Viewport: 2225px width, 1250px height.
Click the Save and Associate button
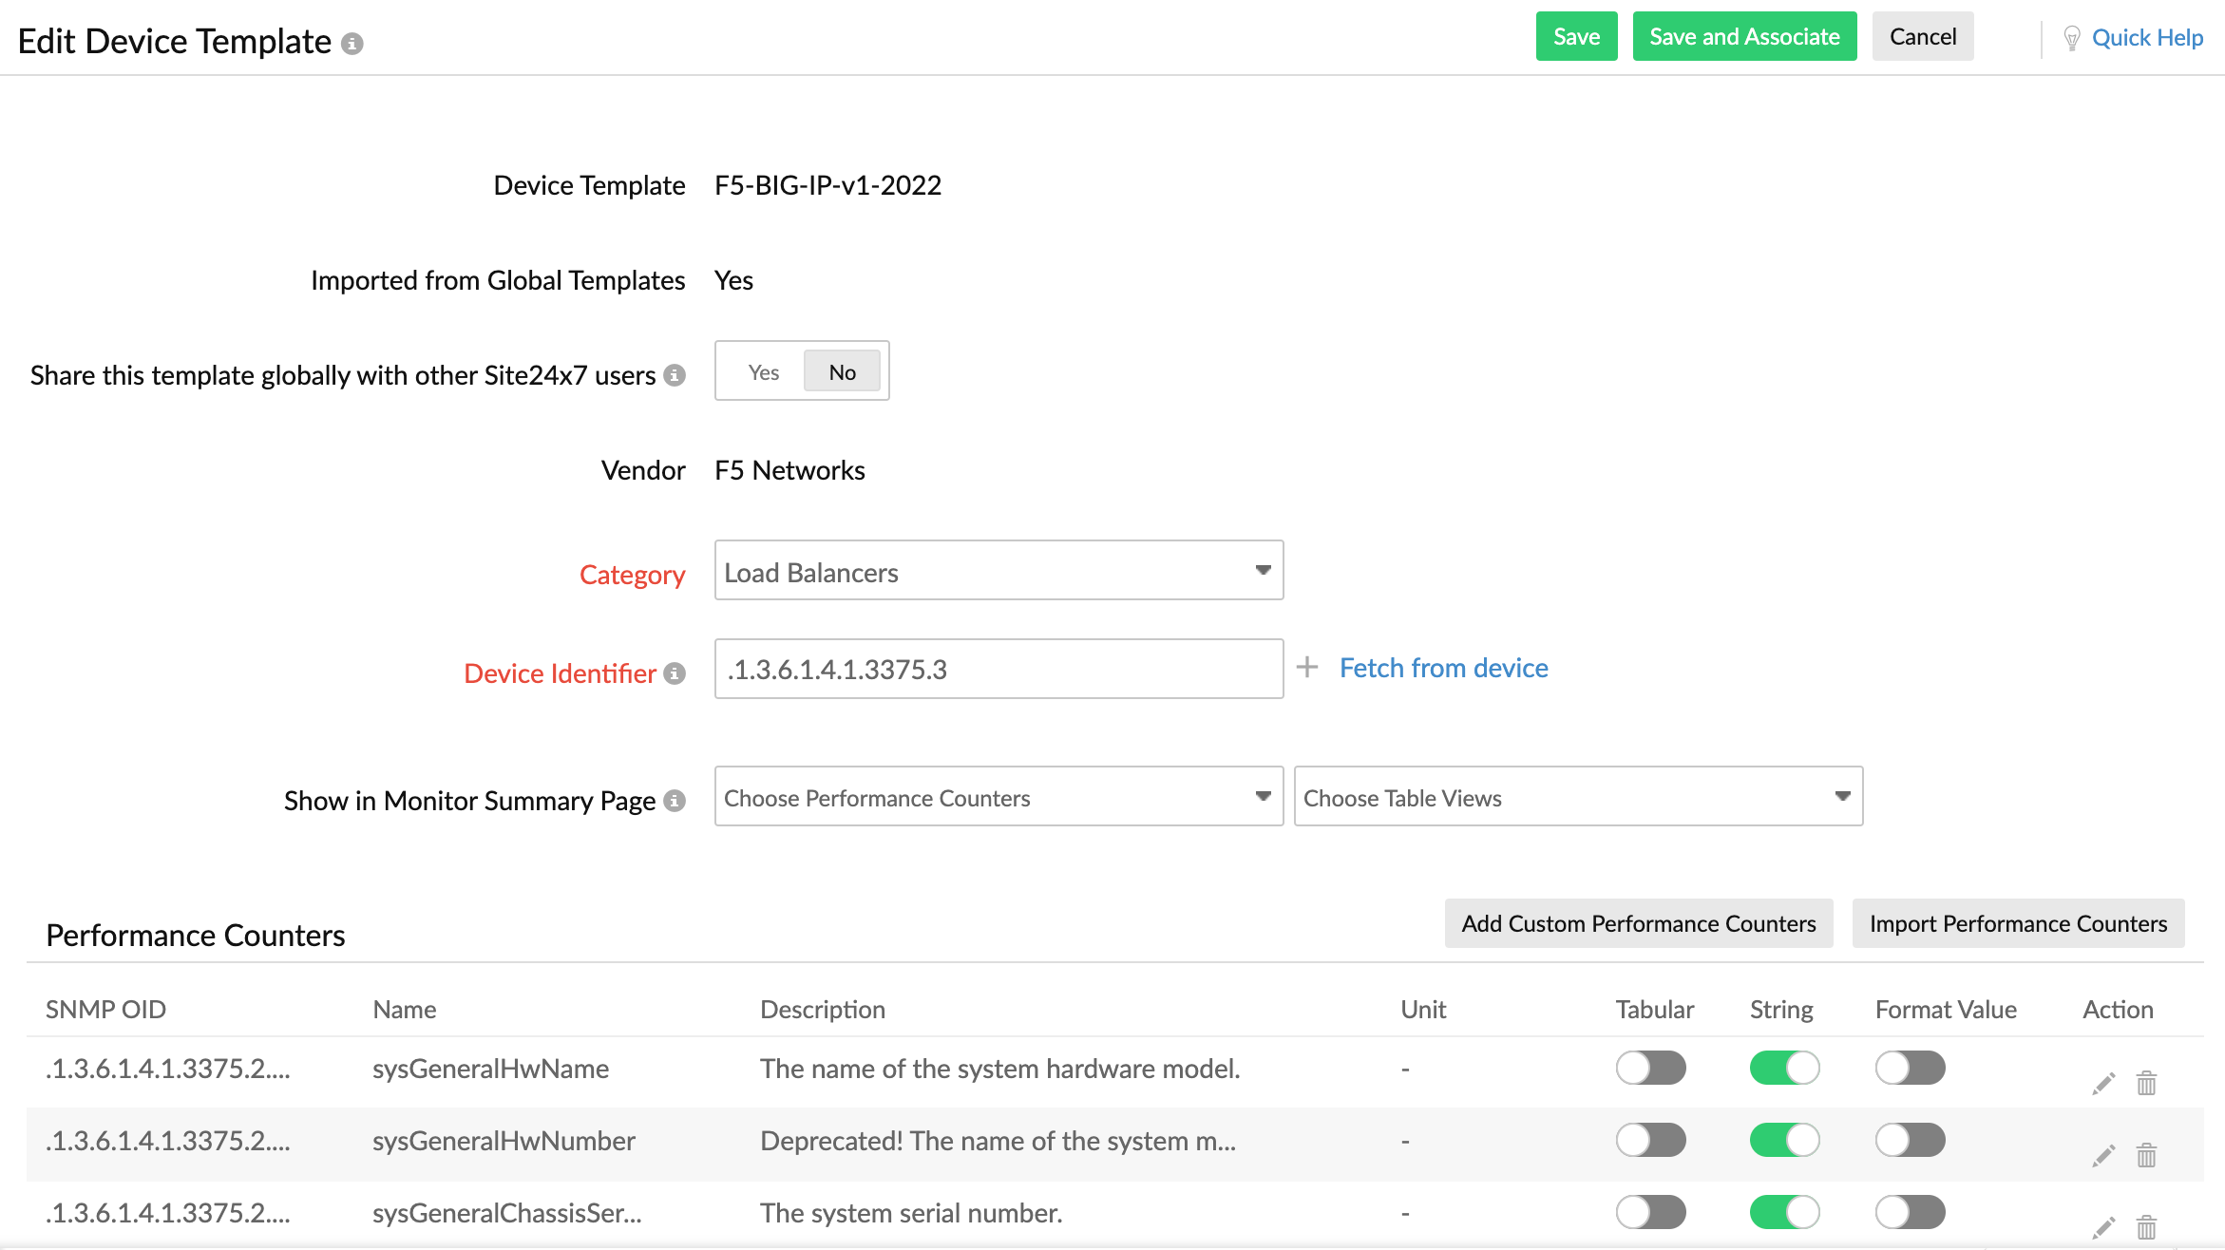(x=1744, y=37)
